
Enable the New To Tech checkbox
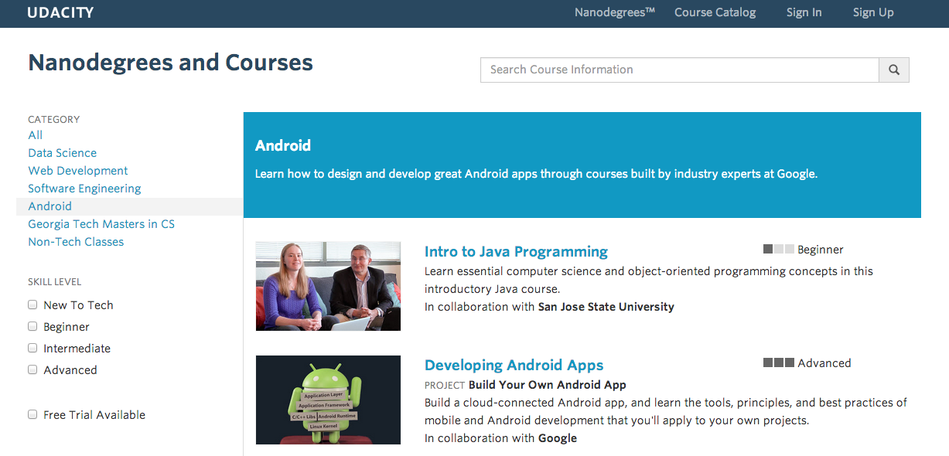(x=32, y=305)
